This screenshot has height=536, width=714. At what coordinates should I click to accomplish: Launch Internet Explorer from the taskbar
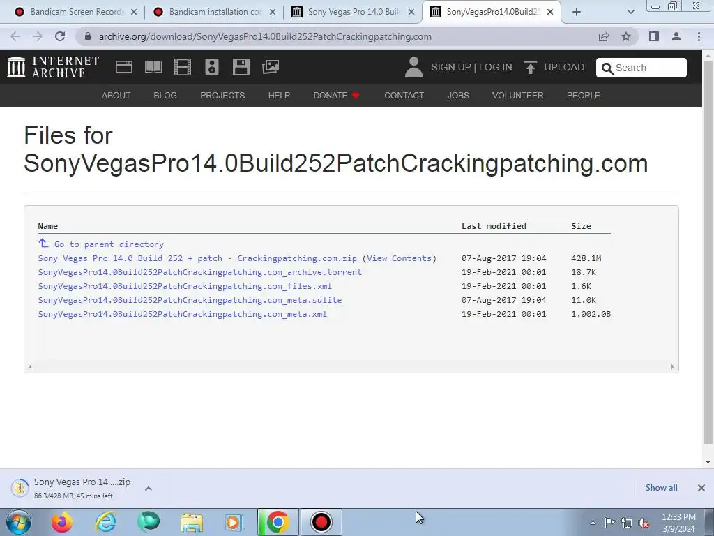pyautogui.click(x=105, y=522)
